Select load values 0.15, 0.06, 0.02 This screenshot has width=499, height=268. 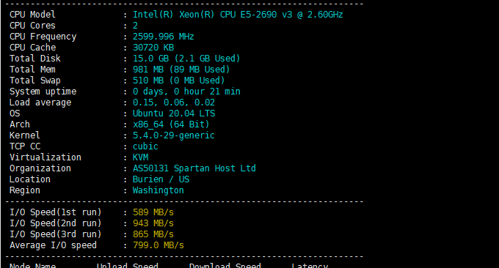(x=174, y=103)
